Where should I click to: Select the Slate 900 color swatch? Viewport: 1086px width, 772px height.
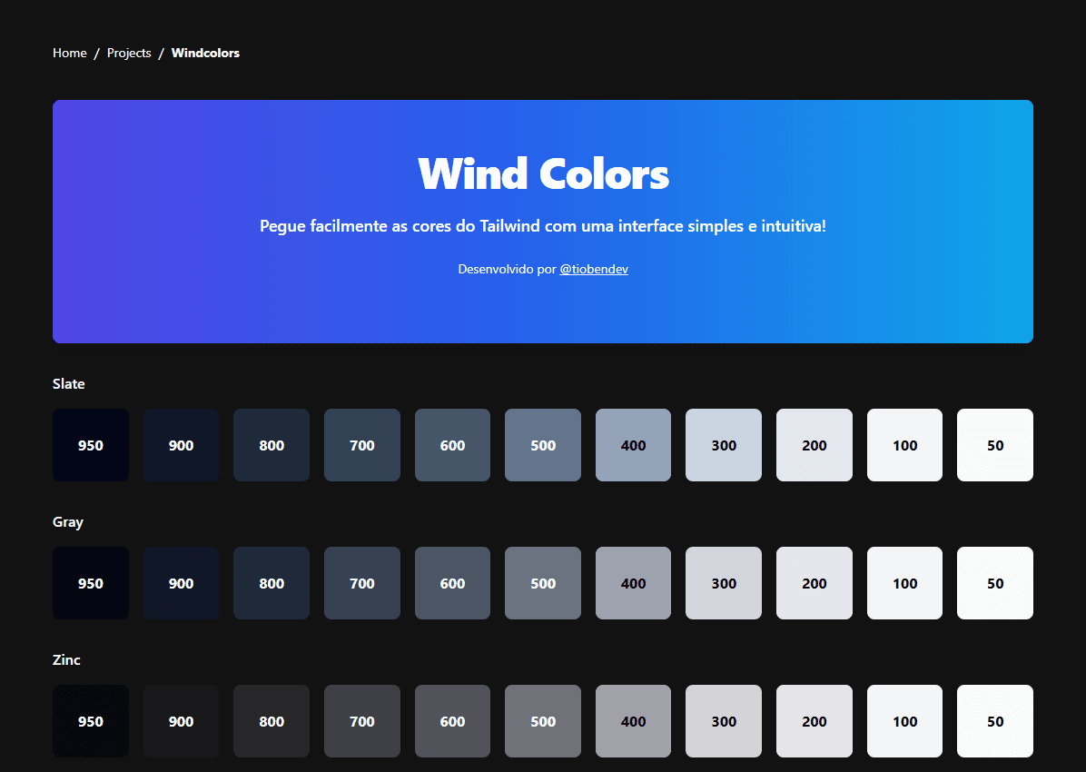click(x=181, y=445)
